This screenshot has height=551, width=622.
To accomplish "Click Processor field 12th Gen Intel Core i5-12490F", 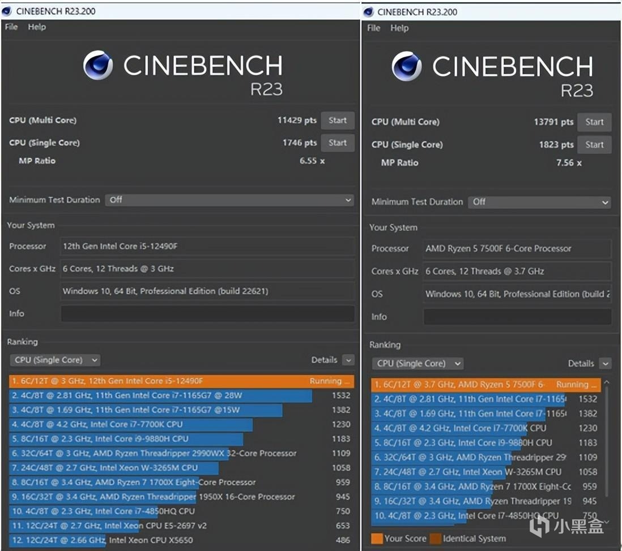I will click(207, 247).
